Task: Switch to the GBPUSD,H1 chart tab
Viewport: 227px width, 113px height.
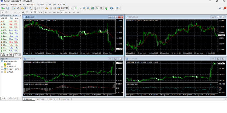Action: point(53,99)
